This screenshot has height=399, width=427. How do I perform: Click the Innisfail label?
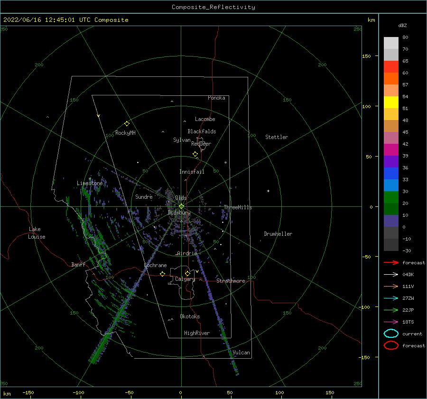tap(192, 172)
